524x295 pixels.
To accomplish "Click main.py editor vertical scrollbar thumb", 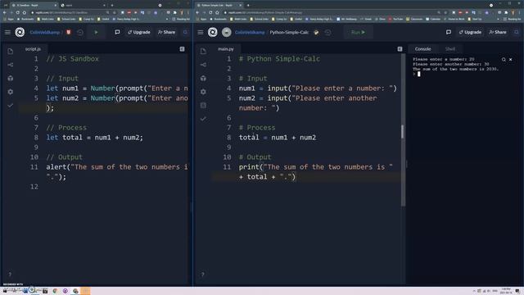I will click(402, 131).
